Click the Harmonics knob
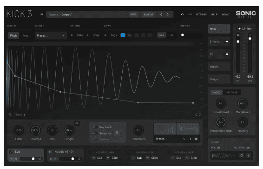263x169 pixels. click(x=138, y=130)
